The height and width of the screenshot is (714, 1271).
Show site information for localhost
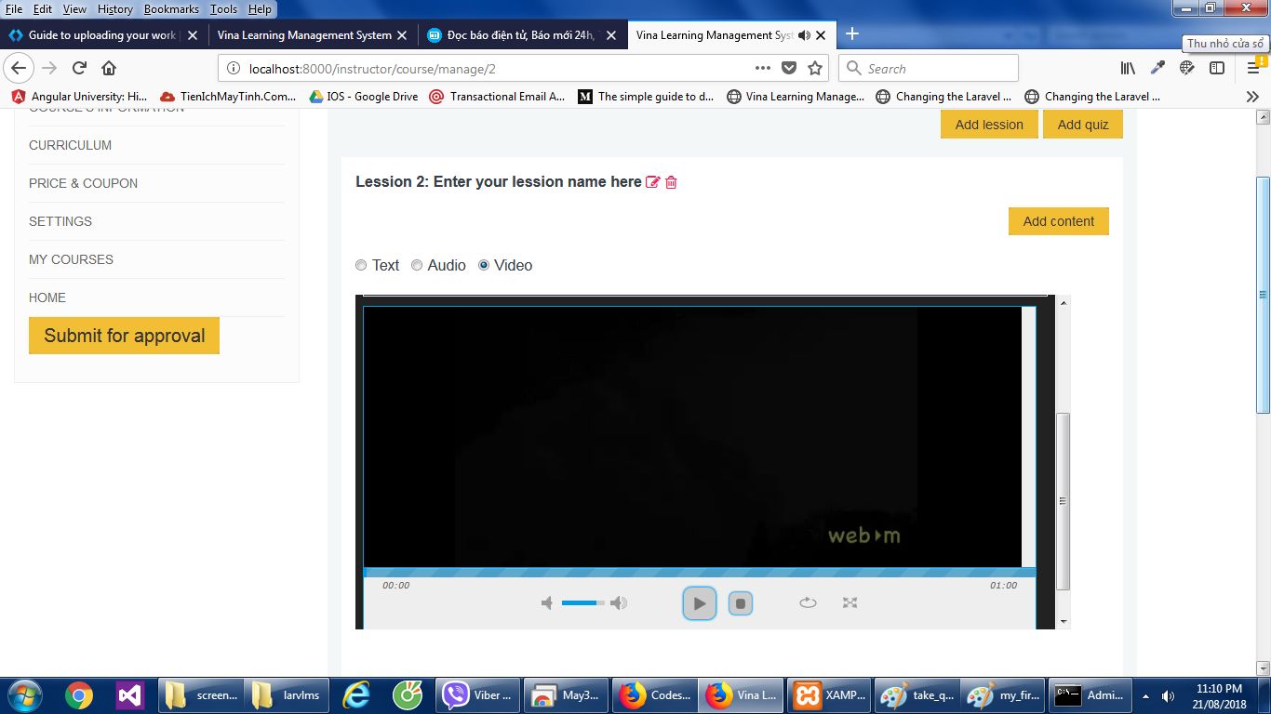pyautogui.click(x=234, y=69)
